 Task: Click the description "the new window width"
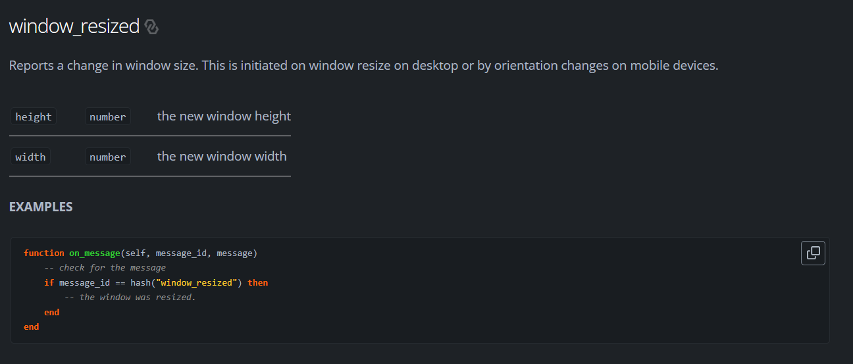point(222,156)
